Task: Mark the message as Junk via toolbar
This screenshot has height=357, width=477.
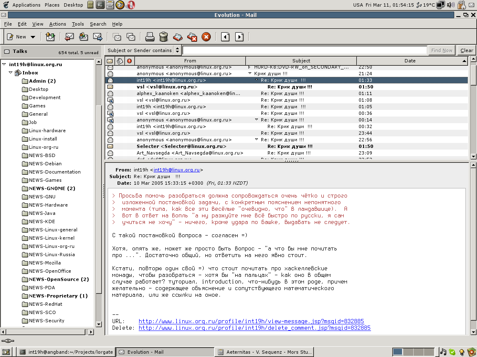Action: [x=178, y=37]
